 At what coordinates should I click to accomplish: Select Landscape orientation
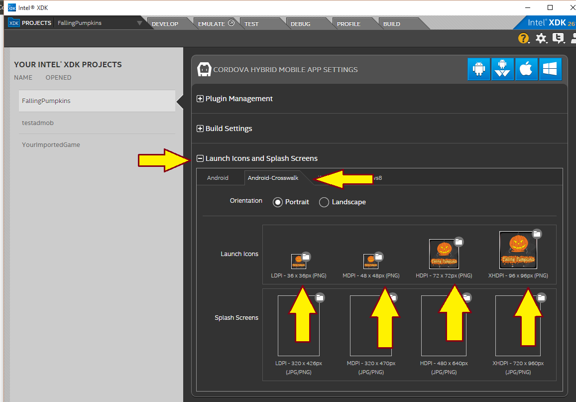[x=324, y=202]
